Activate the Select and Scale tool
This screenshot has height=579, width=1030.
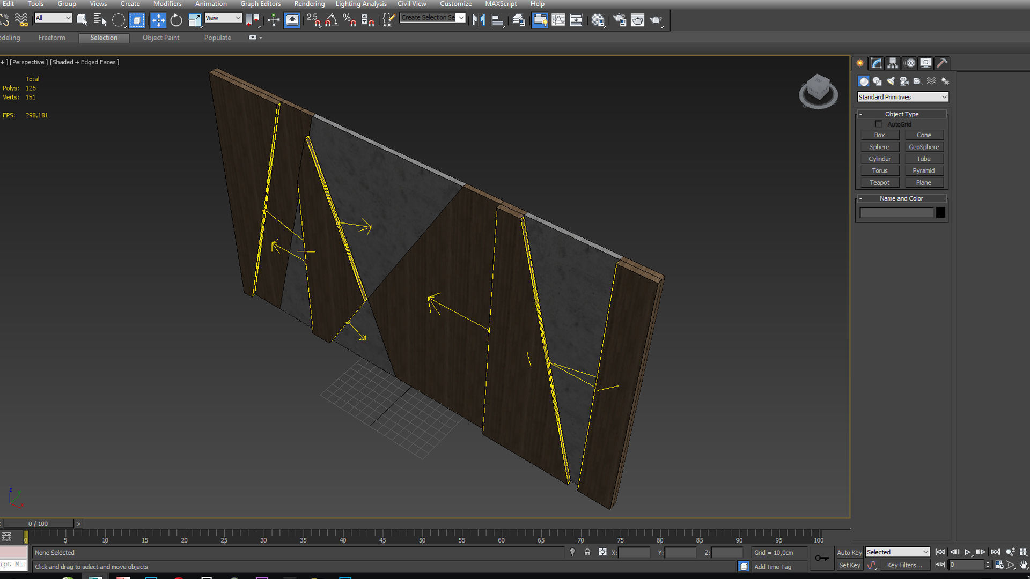(x=195, y=20)
